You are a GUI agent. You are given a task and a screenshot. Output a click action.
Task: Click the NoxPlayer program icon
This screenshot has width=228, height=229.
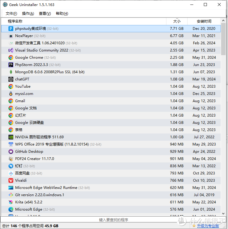pos(11,36)
